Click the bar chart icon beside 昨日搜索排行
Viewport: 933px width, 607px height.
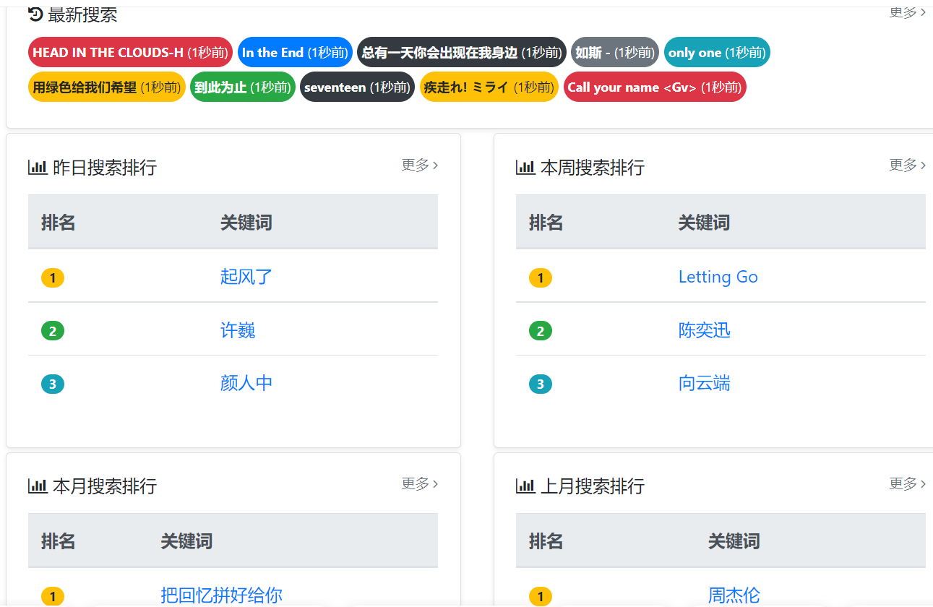click(38, 168)
